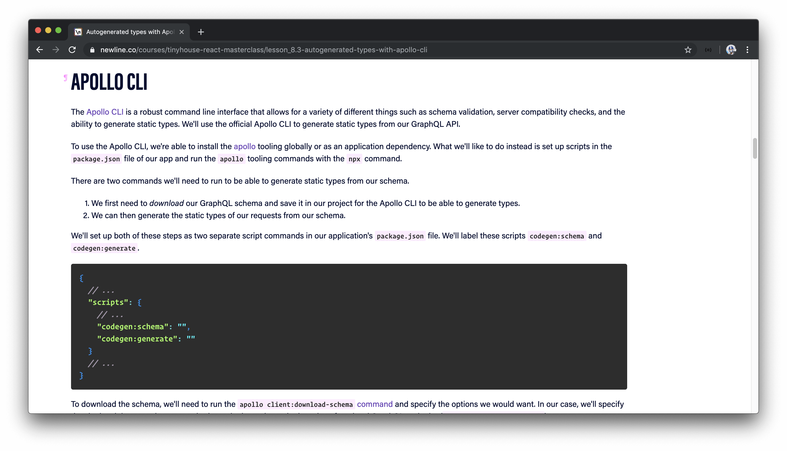The width and height of the screenshot is (787, 451).
Task: Open the Chrome profile avatar
Action: [731, 50]
